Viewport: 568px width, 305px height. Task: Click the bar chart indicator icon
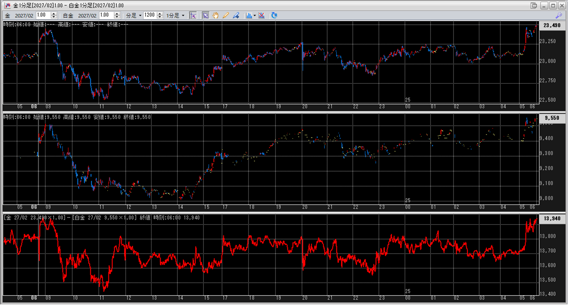tap(249, 16)
